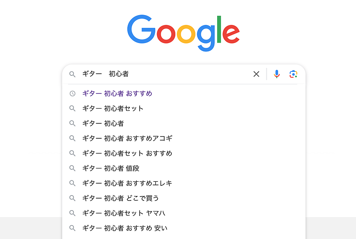
Task: Click the Google logo
Action: point(183,32)
